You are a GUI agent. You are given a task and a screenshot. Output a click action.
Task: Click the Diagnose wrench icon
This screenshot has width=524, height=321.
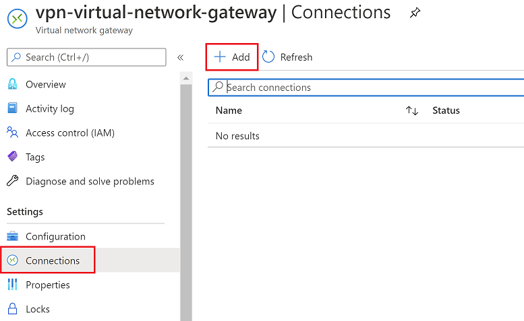click(12, 180)
